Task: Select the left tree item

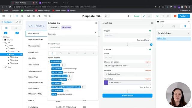Action: 9,43
